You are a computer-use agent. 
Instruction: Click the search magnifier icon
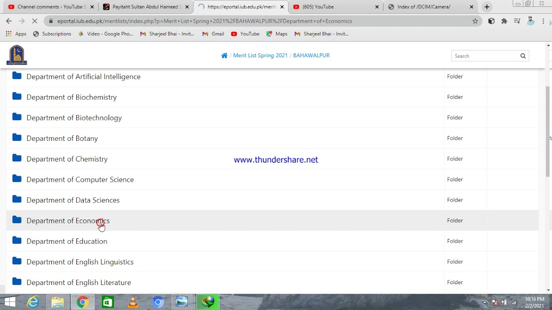coord(523,56)
